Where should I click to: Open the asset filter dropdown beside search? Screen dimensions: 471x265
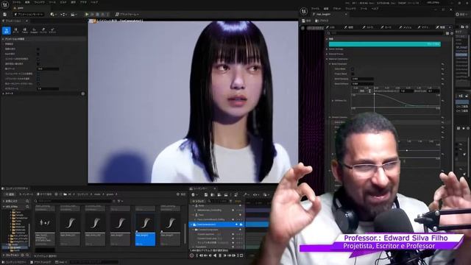click(x=120, y=201)
